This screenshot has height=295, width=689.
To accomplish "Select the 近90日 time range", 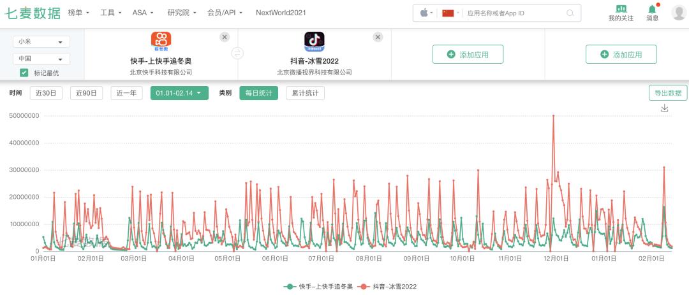I will tap(86, 93).
